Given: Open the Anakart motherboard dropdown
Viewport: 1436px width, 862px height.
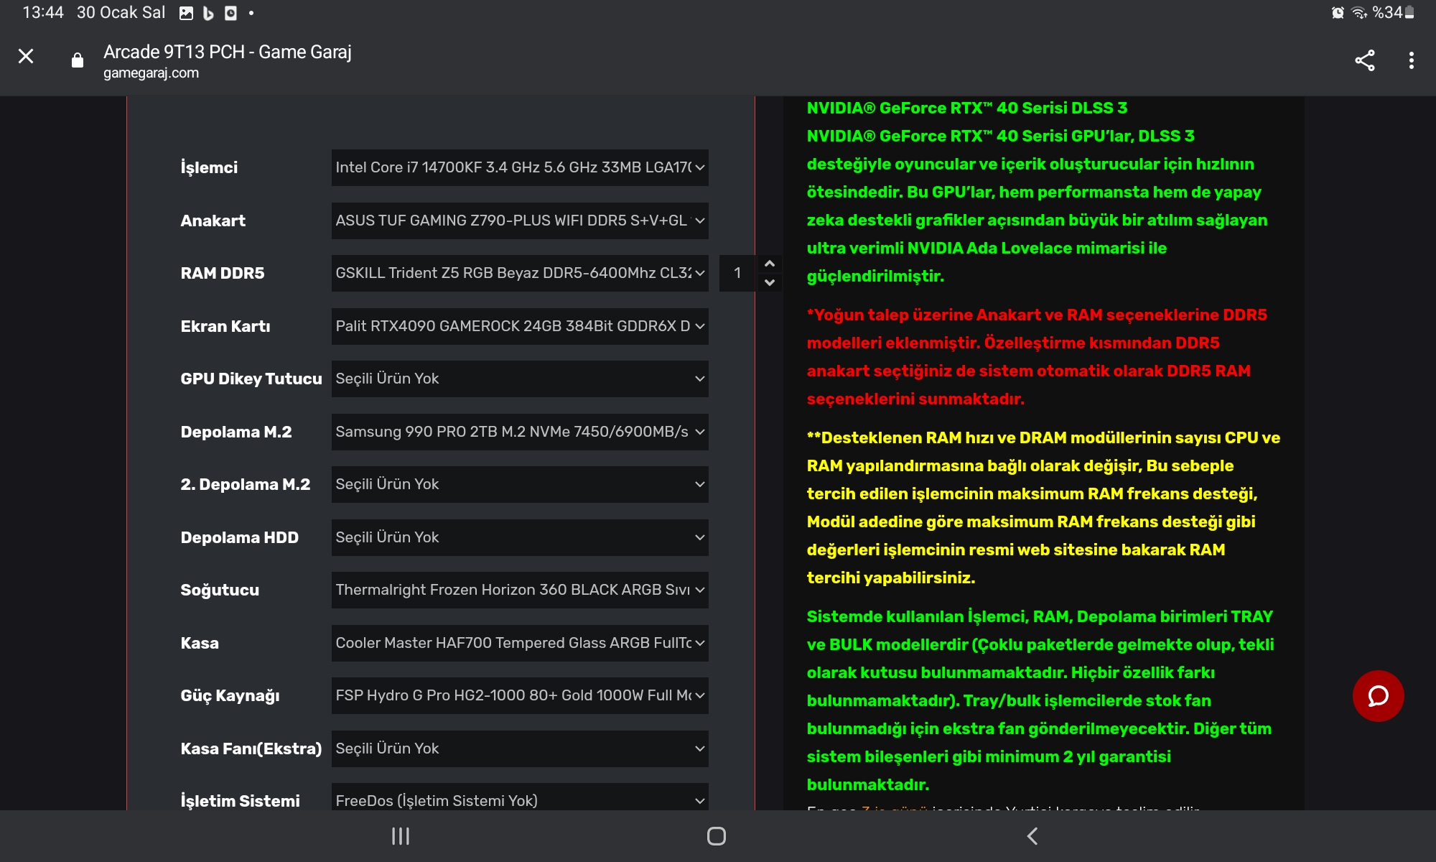Looking at the screenshot, I should coord(520,221).
